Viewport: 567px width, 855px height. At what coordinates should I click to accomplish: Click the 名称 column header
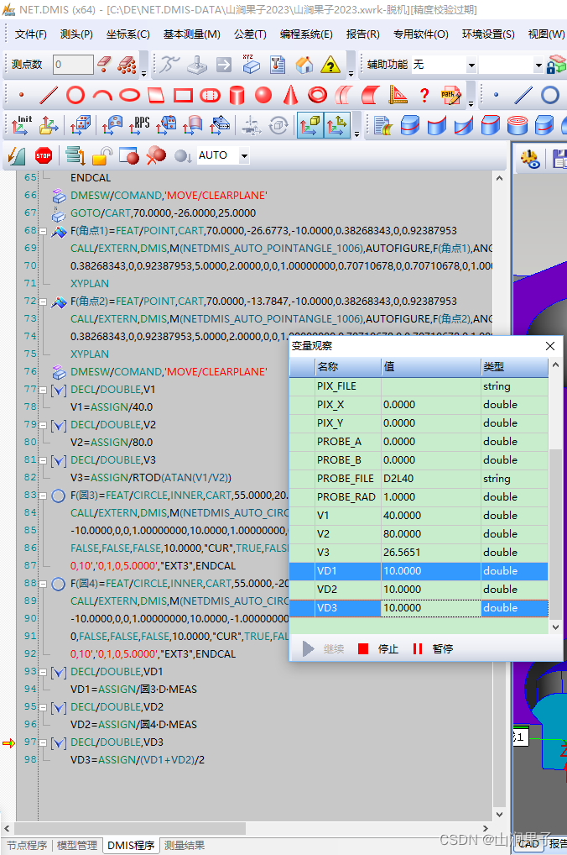[347, 367]
